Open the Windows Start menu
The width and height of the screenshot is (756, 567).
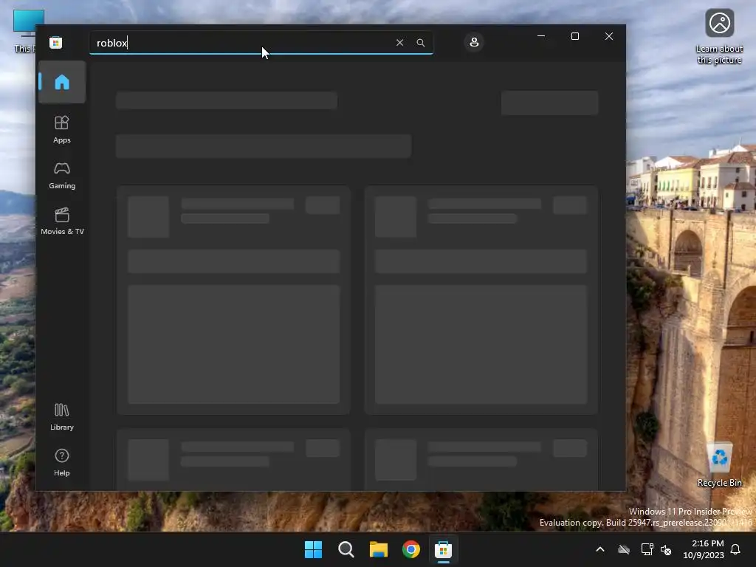click(x=313, y=549)
